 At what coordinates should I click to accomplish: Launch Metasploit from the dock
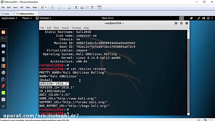point(3,52)
